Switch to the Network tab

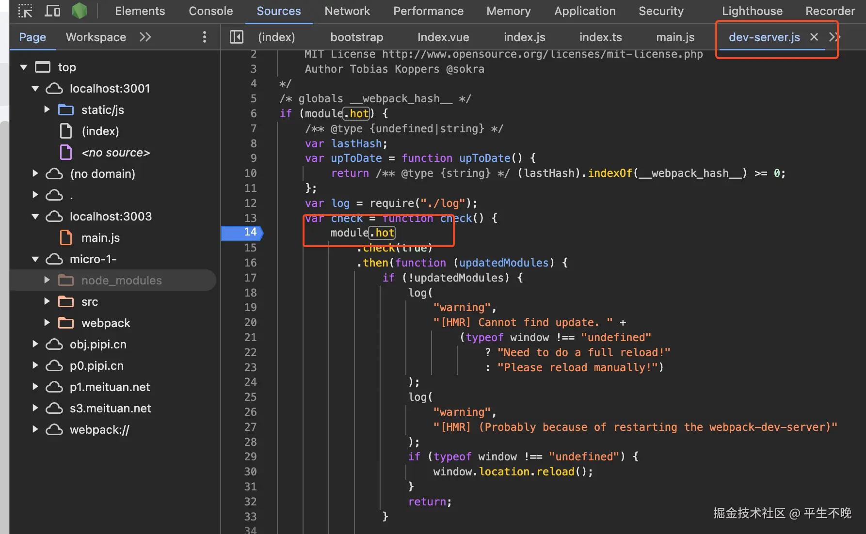point(347,11)
